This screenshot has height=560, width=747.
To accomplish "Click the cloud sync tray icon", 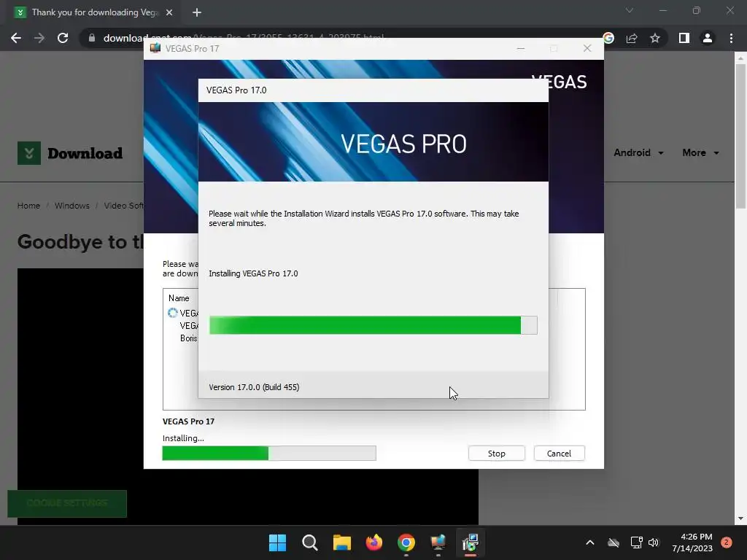I will (x=614, y=542).
